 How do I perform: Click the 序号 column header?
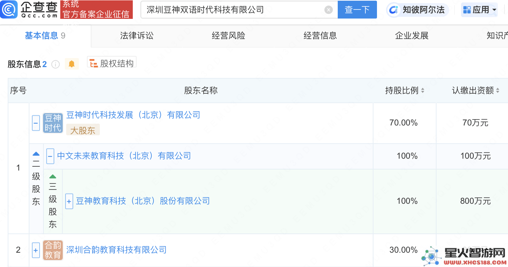[18, 91]
